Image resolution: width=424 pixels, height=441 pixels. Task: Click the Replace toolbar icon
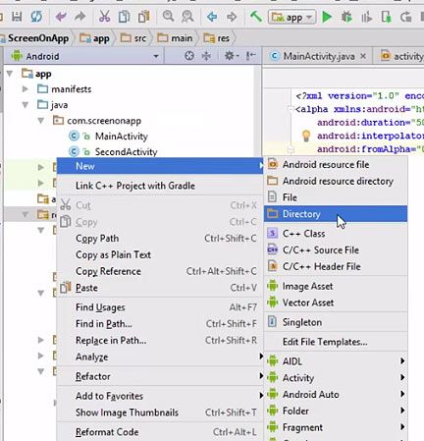point(187,17)
